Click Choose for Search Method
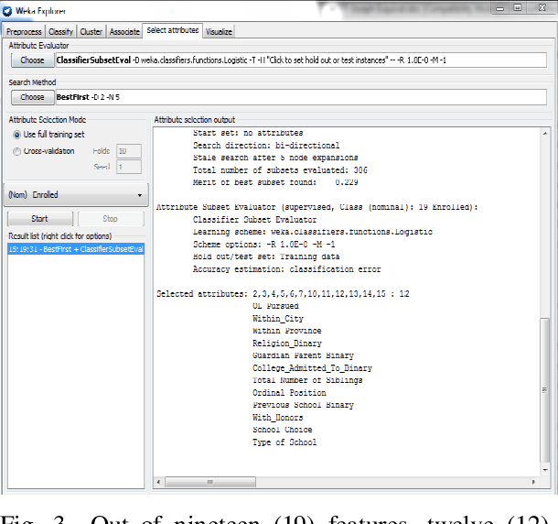 (x=32, y=96)
